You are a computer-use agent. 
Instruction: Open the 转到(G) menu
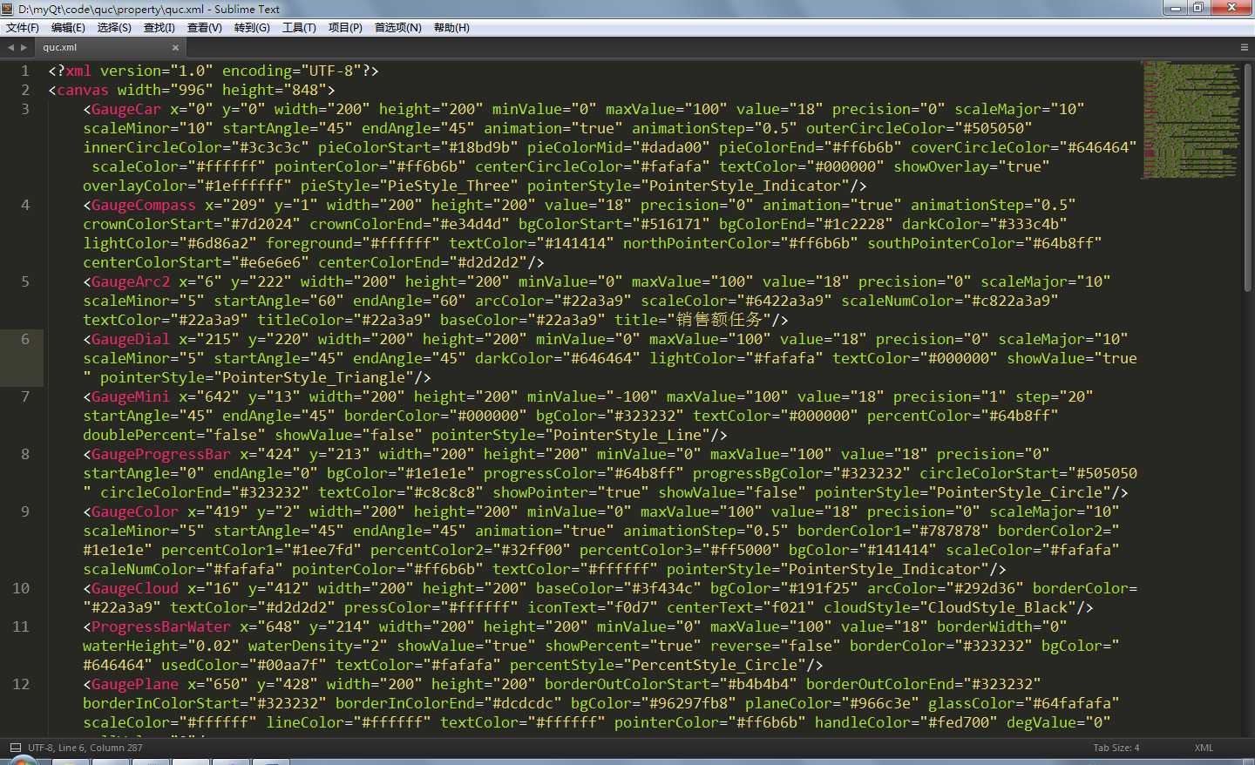click(x=252, y=28)
